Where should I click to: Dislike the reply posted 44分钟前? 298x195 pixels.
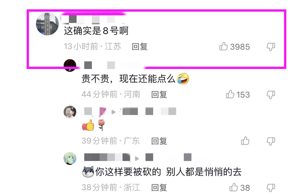click(271, 95)
